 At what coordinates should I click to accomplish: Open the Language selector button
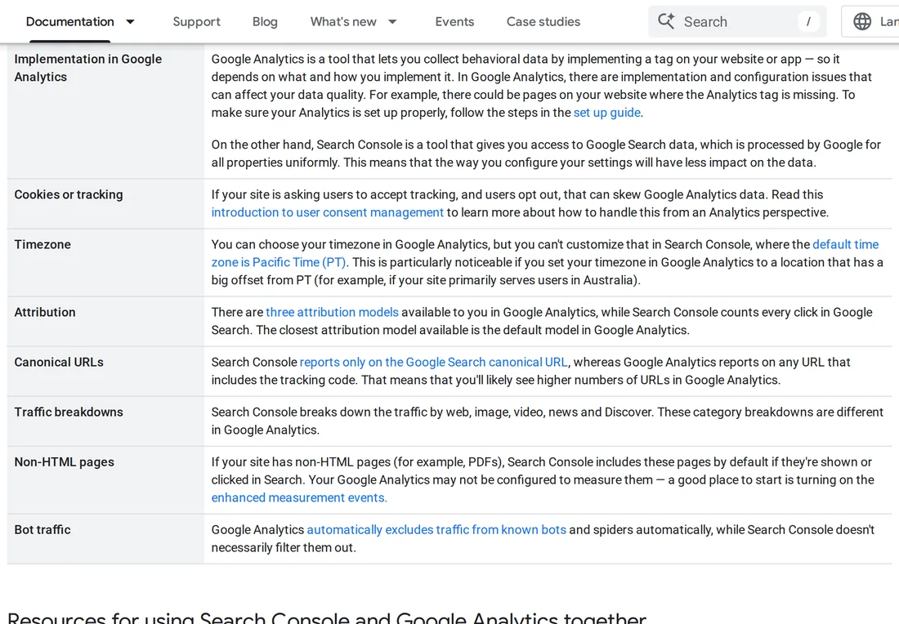point(870,22)
